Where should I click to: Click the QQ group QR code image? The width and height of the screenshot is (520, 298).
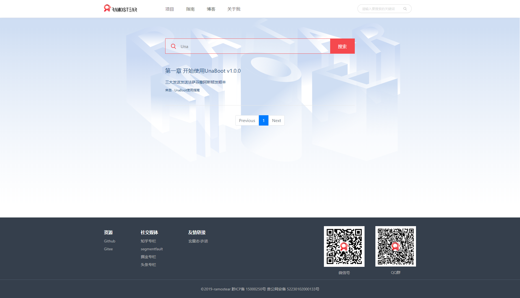pos(395,246)
